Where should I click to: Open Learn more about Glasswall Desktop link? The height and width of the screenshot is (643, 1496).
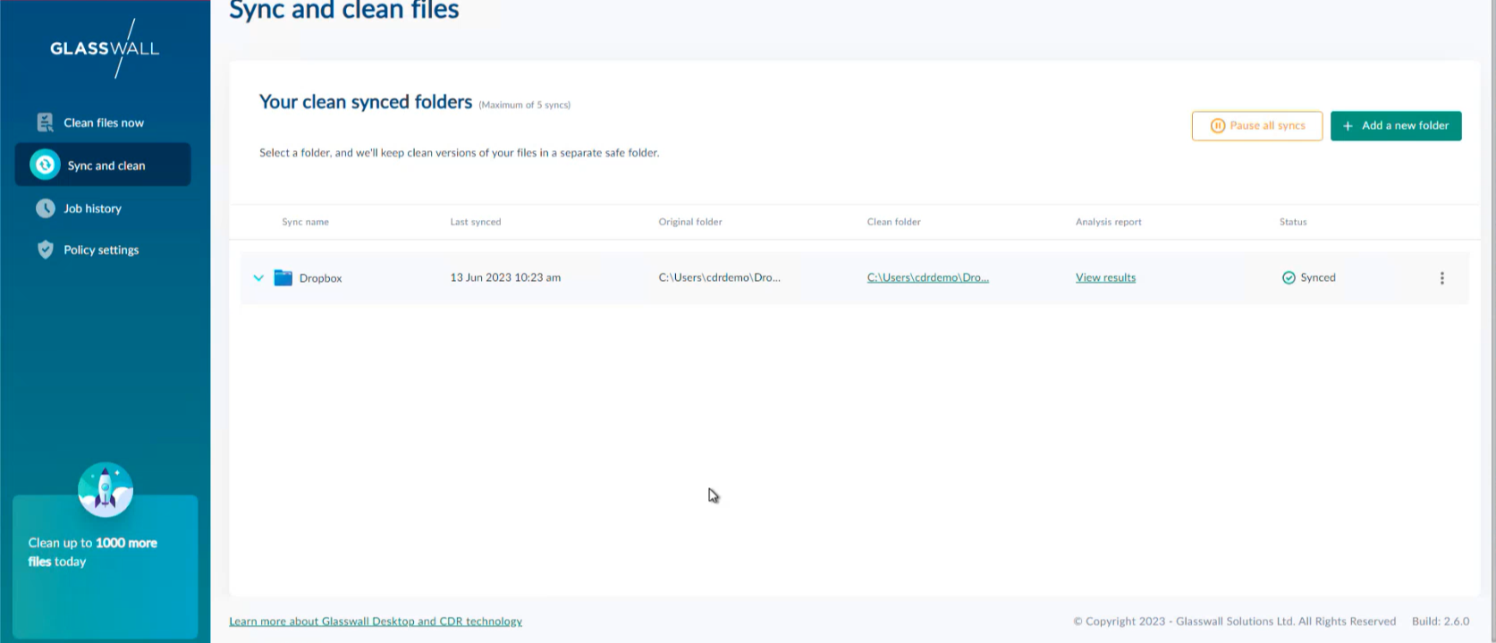pos(376,622)
